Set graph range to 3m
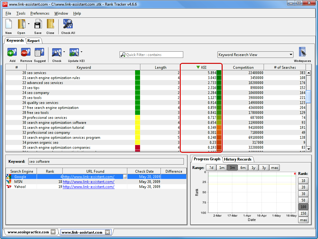Image resolution: width=318 pixels, height=239 pixels. coord(232,168)
